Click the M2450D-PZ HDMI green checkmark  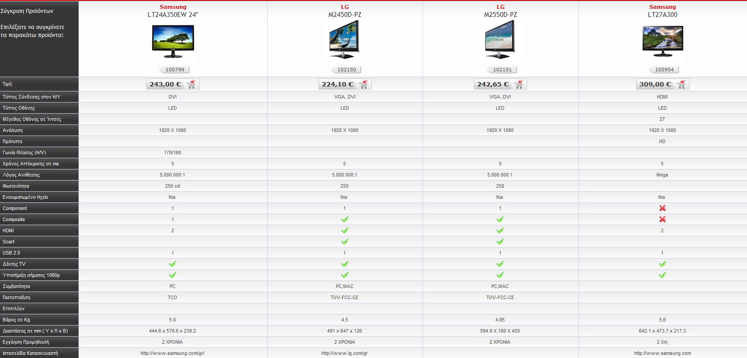344,230
